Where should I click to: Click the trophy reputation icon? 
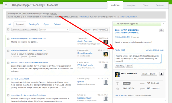118,83
